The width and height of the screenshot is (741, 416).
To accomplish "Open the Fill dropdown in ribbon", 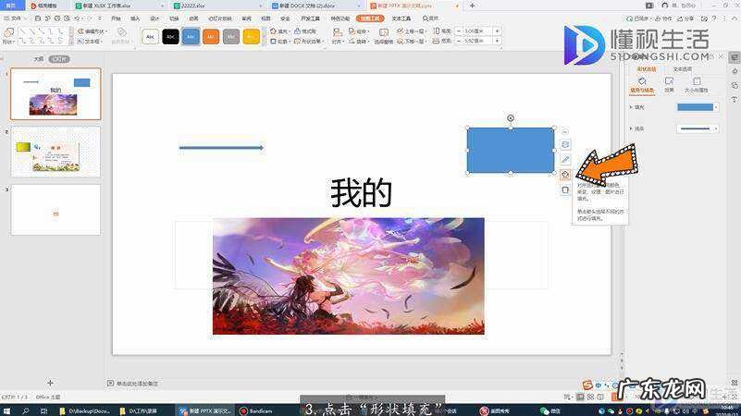I will pos(279,31).
